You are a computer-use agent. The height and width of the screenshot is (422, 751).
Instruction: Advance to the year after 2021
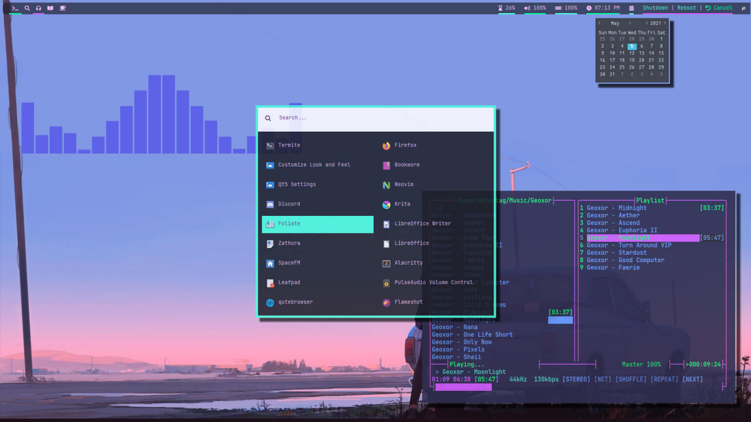coord(665,23)
